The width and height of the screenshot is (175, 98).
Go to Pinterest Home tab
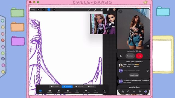123,91
